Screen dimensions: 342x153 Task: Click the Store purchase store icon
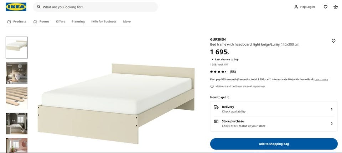click(x=216, y=121)
